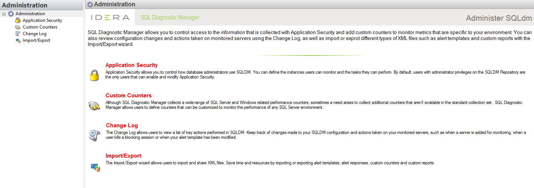Click the Application Security icon in tree

tap(18, 20)
